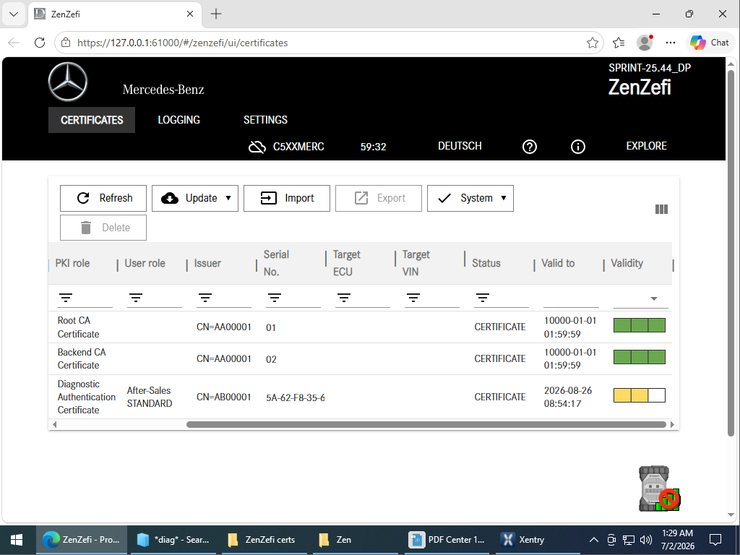The image size is (740, 555).
Task: Click the PKI role filter icon
Action: click(66, 298)
